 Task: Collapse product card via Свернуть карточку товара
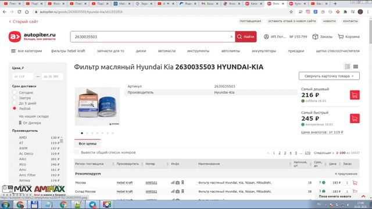coord(329,76)
